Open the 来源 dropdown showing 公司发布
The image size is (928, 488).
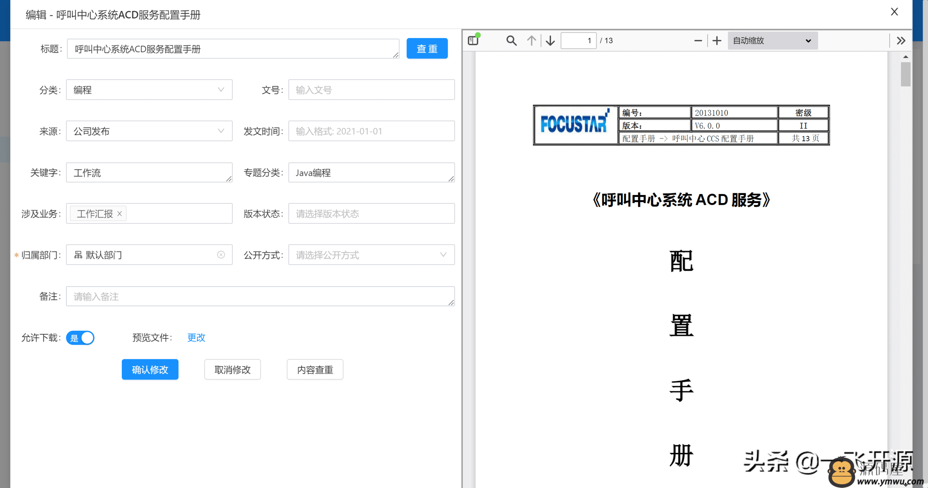(x=149, y=131)
